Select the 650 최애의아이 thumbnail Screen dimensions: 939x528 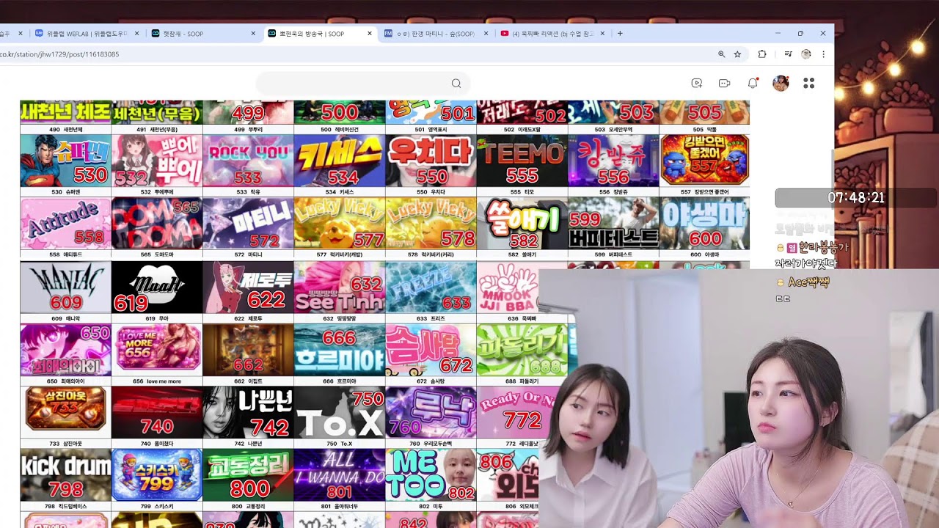point(65,350)
